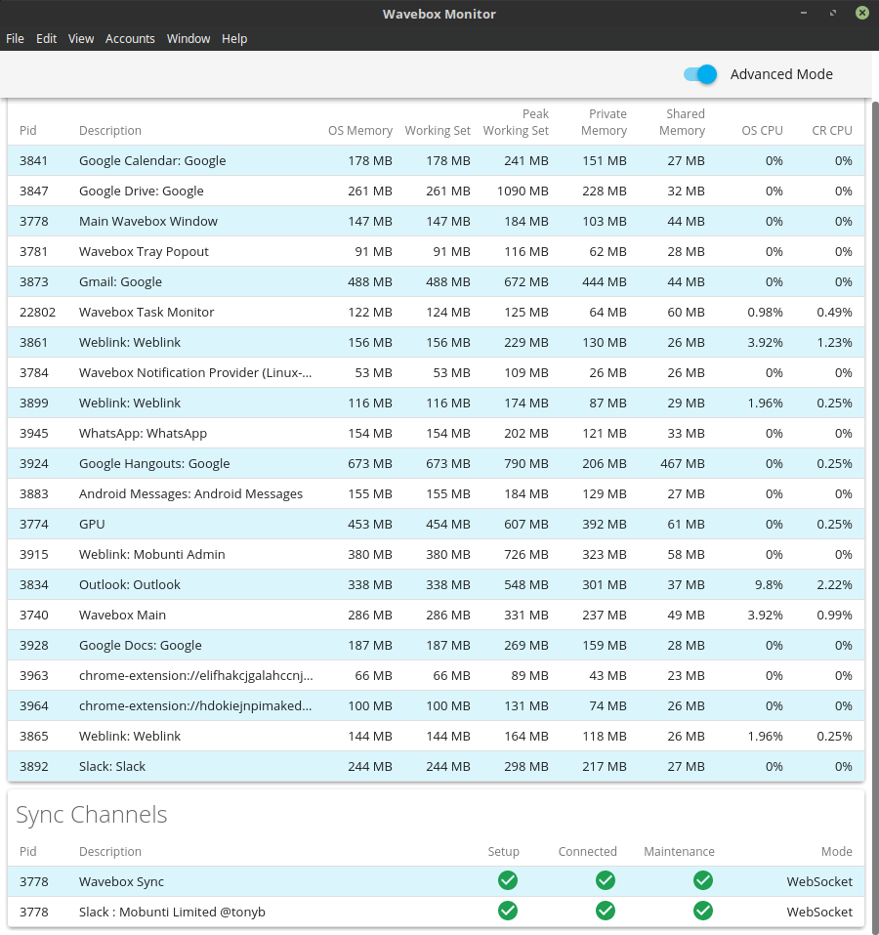The image size is (879, 935).
Task: Click the Working Set column header
Action: click(x=438, y=131)
